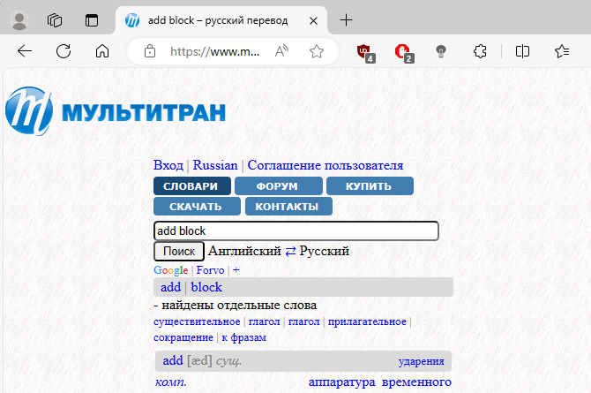Open the СКАЧАТЬ menu tab
Screen dimensions: 591x393
197,207
